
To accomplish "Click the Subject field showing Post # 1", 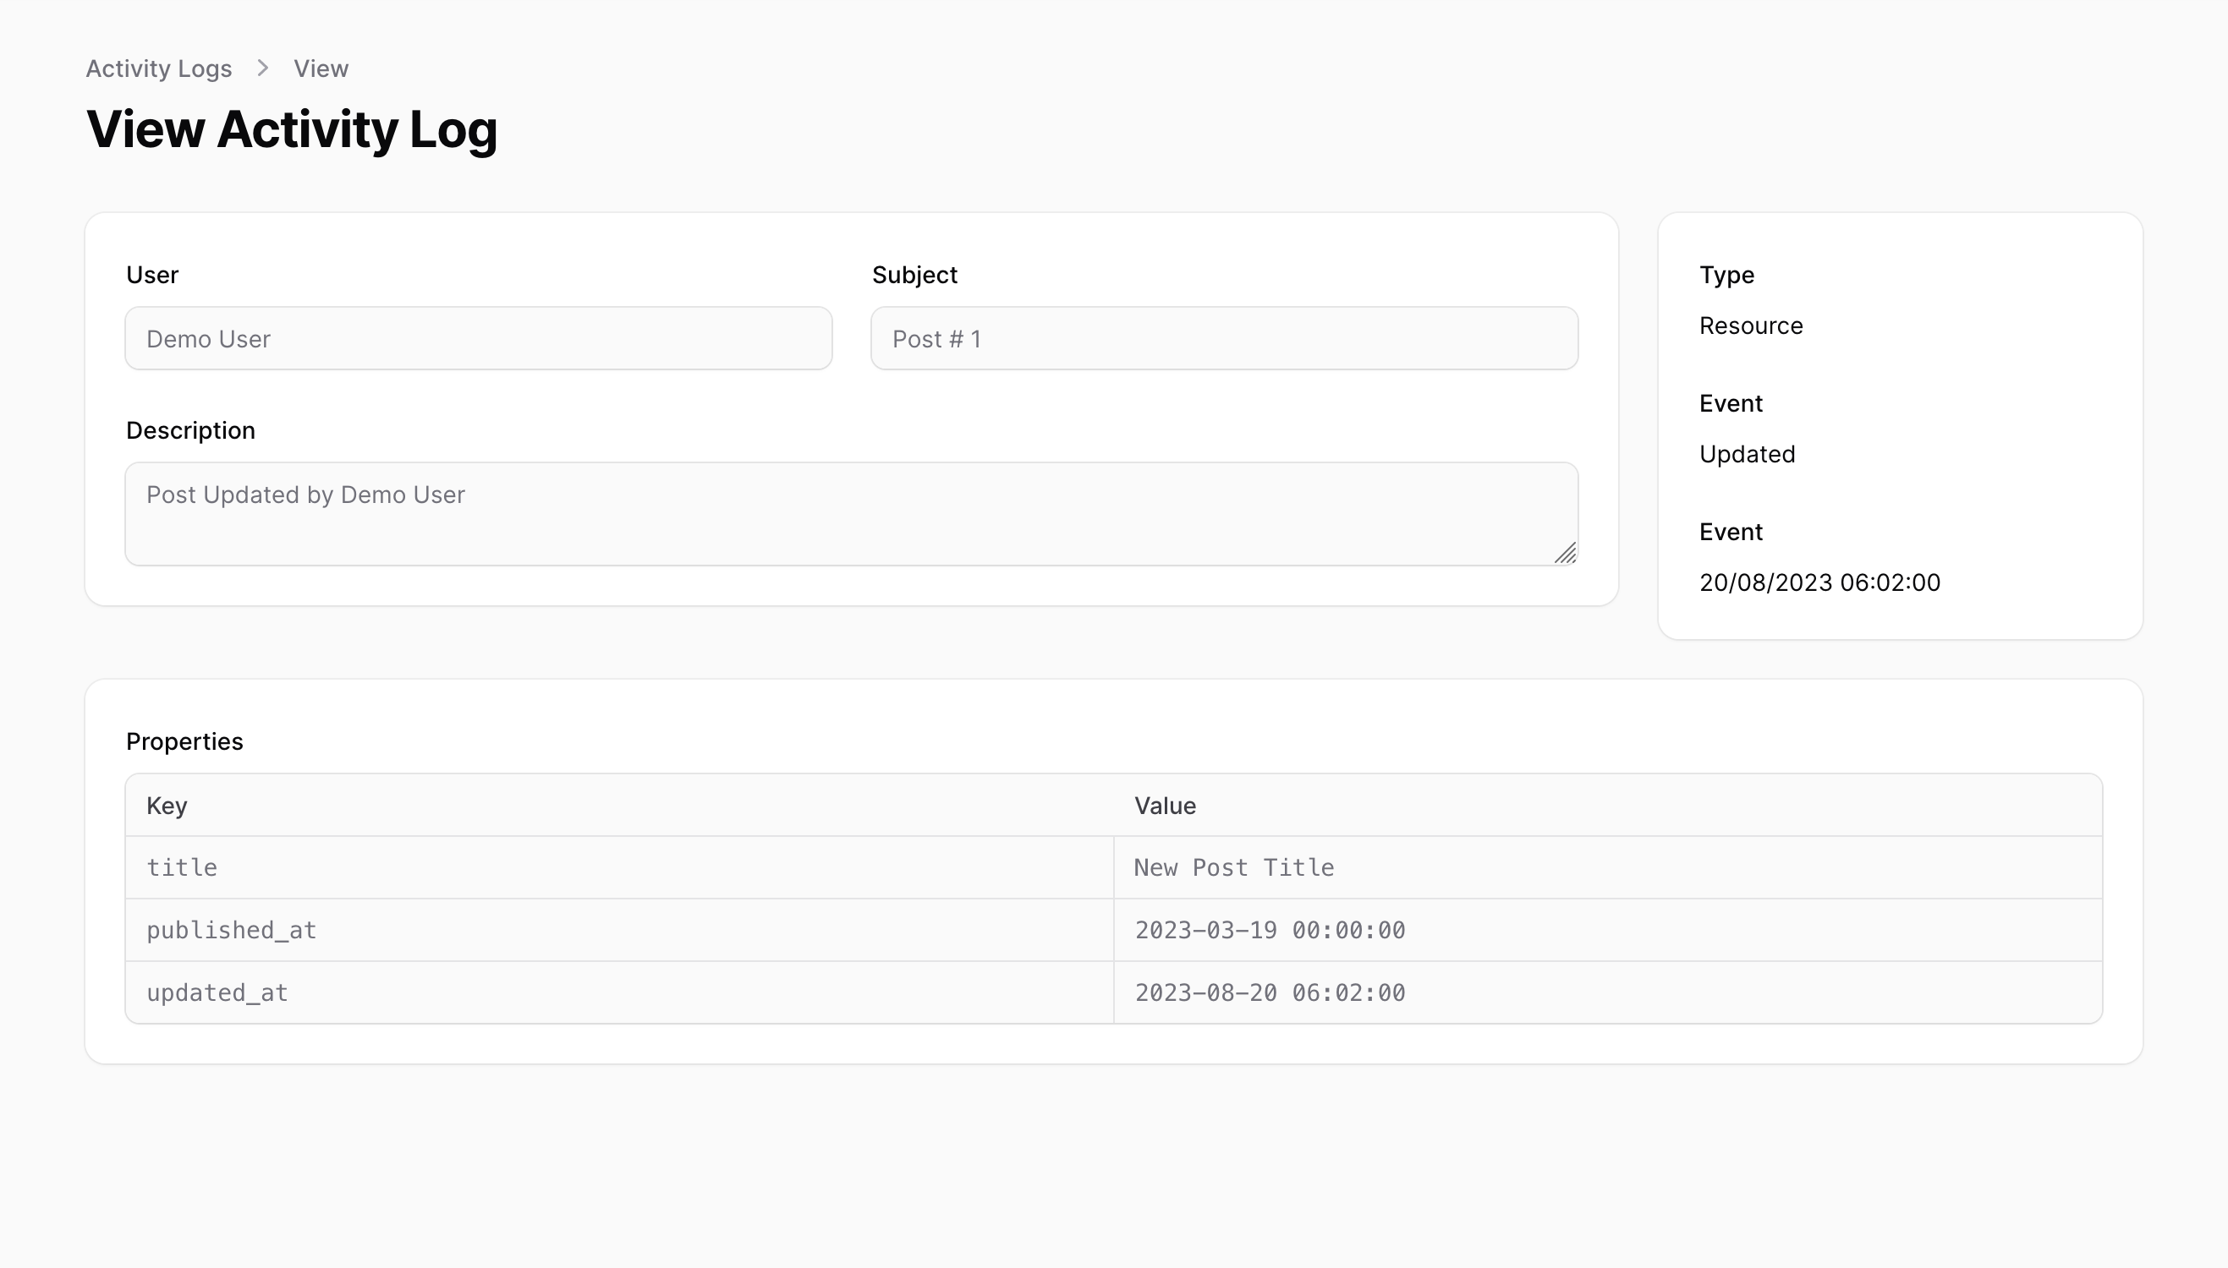I will 1224,339.
